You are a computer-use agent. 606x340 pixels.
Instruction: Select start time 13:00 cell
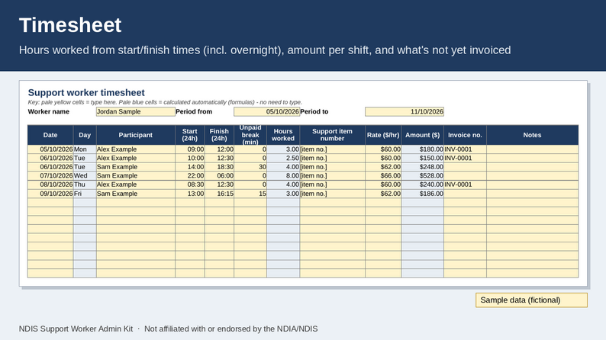click(x=190, y=194)
